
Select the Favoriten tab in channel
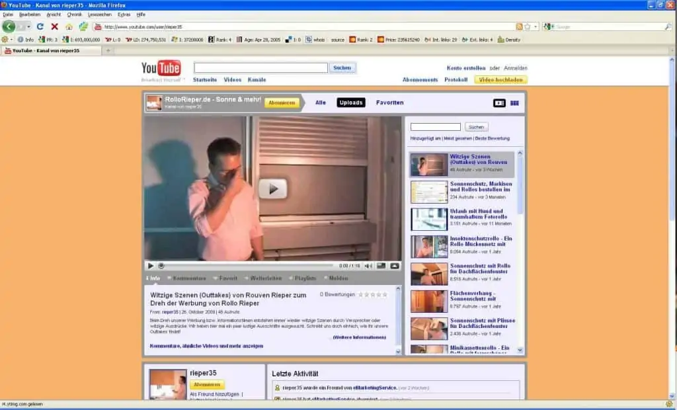click(389, 102)
